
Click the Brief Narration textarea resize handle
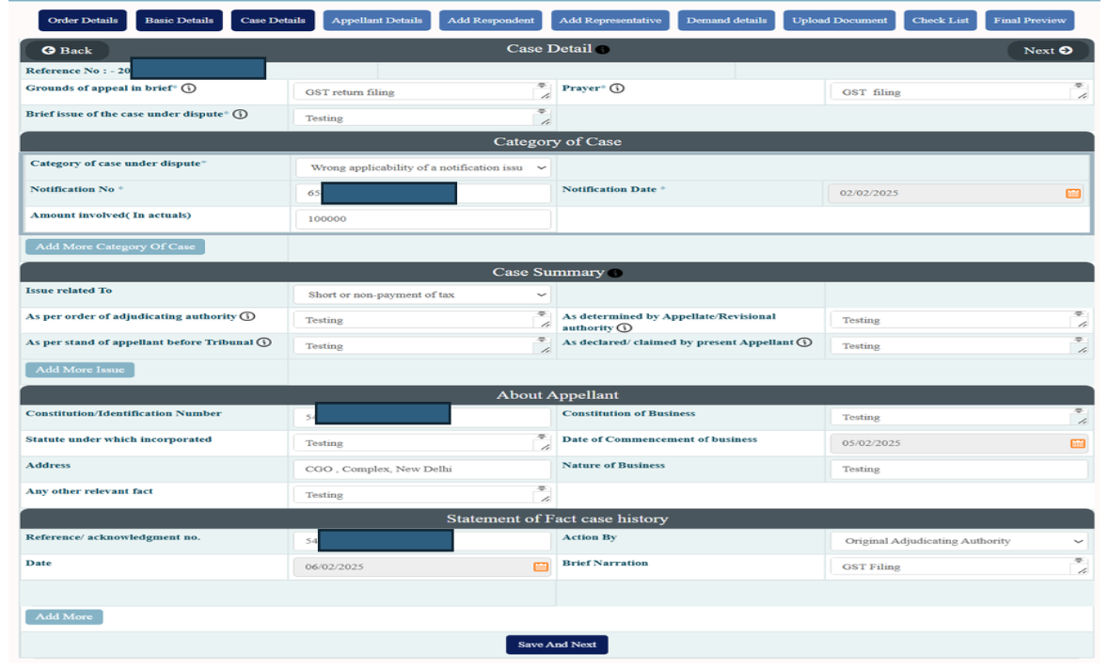click(1081, 570)
